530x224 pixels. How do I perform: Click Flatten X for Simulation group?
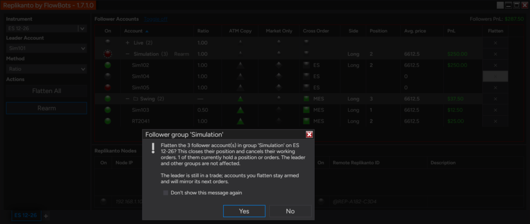point(495,54)
